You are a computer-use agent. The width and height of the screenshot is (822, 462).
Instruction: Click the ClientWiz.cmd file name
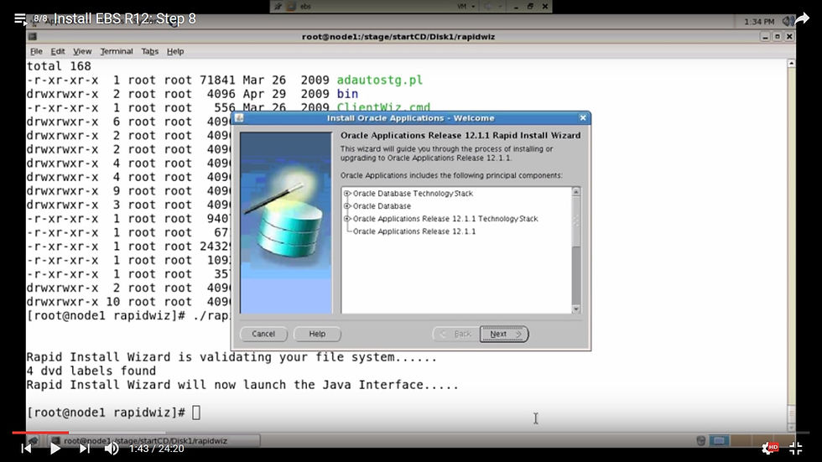(383, 107)
